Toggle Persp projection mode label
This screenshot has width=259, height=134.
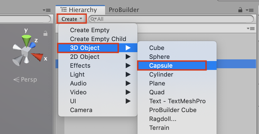coord(25,80)
